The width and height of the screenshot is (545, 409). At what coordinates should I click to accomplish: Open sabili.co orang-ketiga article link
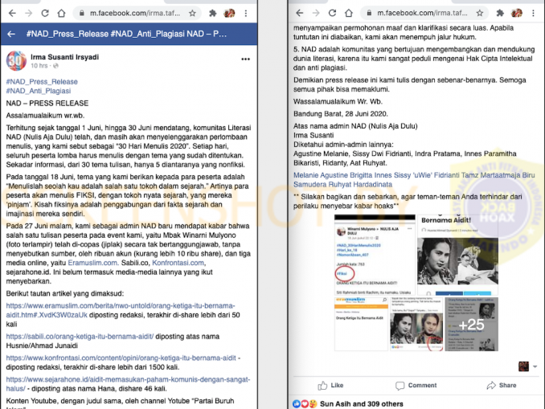click(x=80, y=337)
